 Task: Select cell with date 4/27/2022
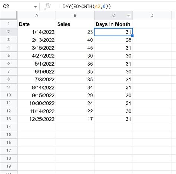(x=37, y=56)
